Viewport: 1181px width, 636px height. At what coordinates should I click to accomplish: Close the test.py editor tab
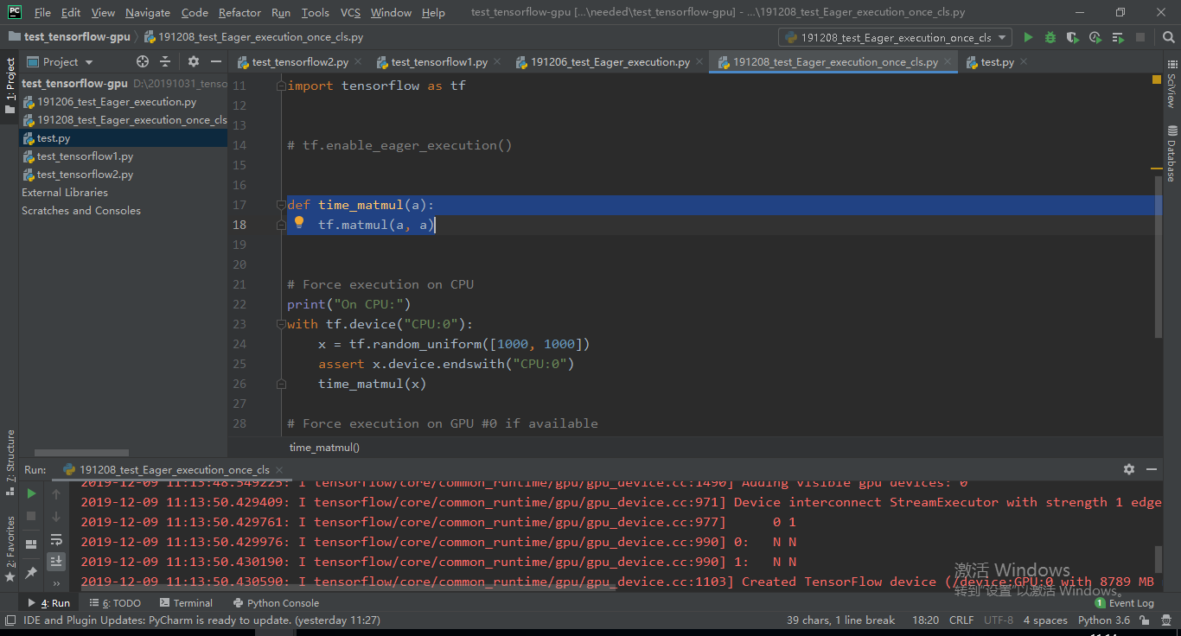click(1024, 62)
